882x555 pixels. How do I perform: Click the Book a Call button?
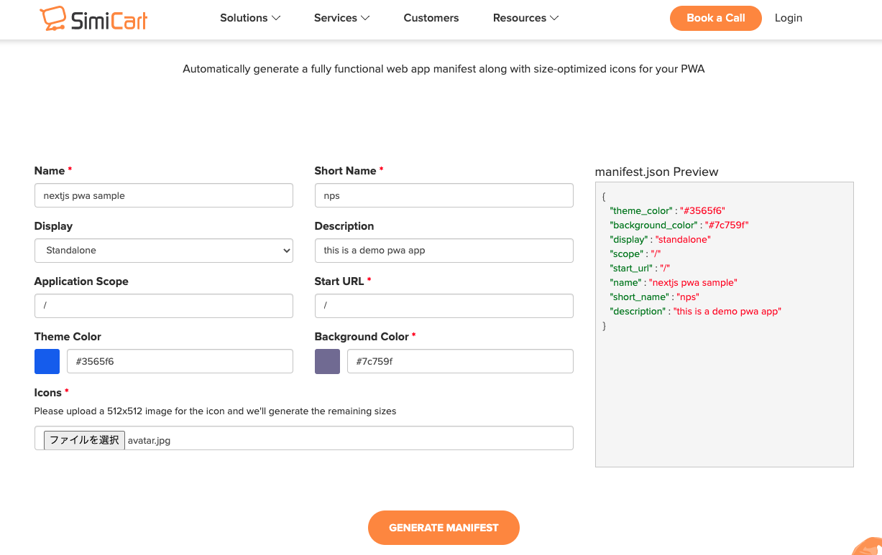(715, 18)
